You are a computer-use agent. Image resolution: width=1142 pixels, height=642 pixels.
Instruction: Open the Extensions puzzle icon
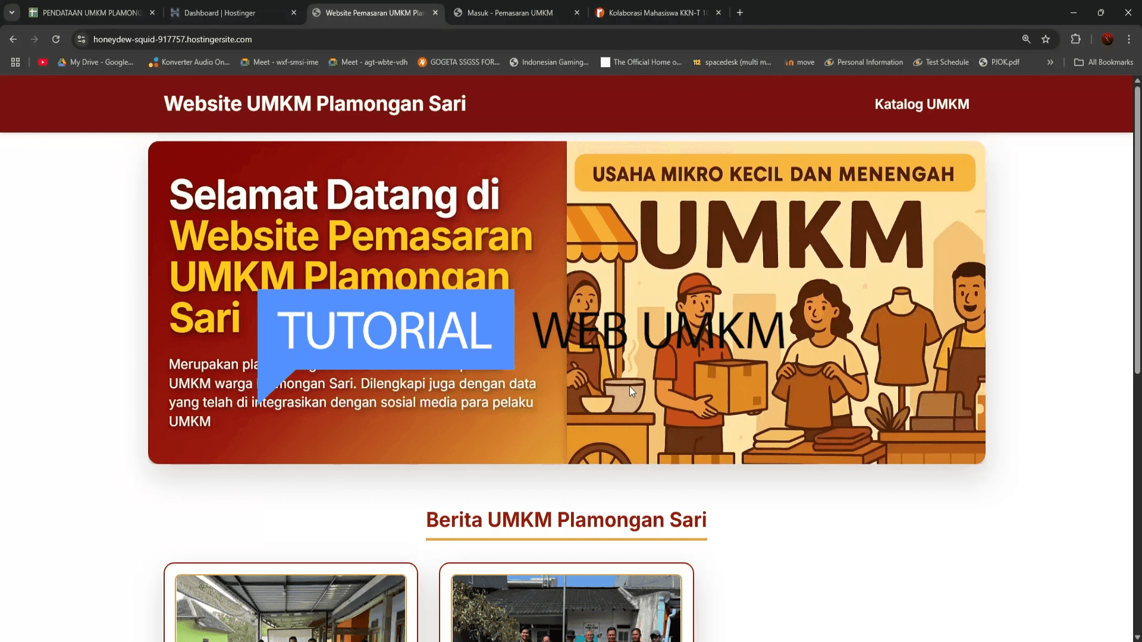point(1075,39)
